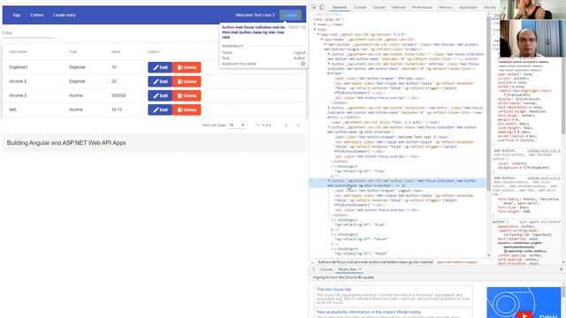Click into the Filter input field
This screenshot has width=566, height=318.
(x=28, y=34)
